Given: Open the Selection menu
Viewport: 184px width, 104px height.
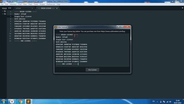Looking at the screenshot, I should pos(13,4).
